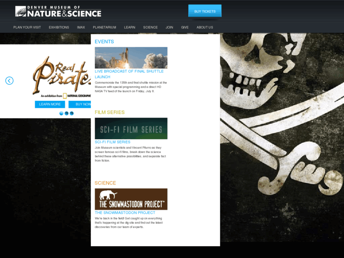Open the About Us menu
Viewport: 344px width, 258px height.
pos(205,27)
